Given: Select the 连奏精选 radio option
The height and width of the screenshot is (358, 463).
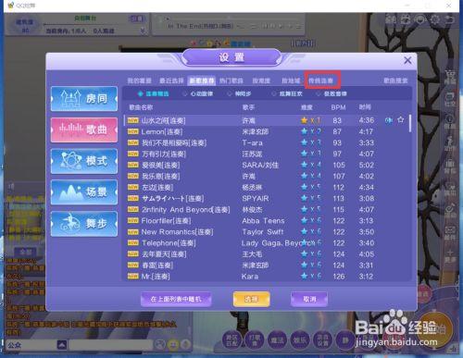Looking at the screenshot, I should (154, 93).
